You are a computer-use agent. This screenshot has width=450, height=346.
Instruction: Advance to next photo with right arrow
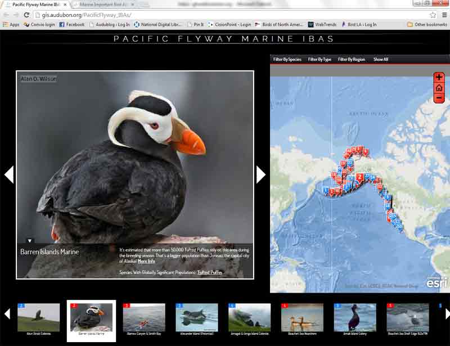coord(260,174)
